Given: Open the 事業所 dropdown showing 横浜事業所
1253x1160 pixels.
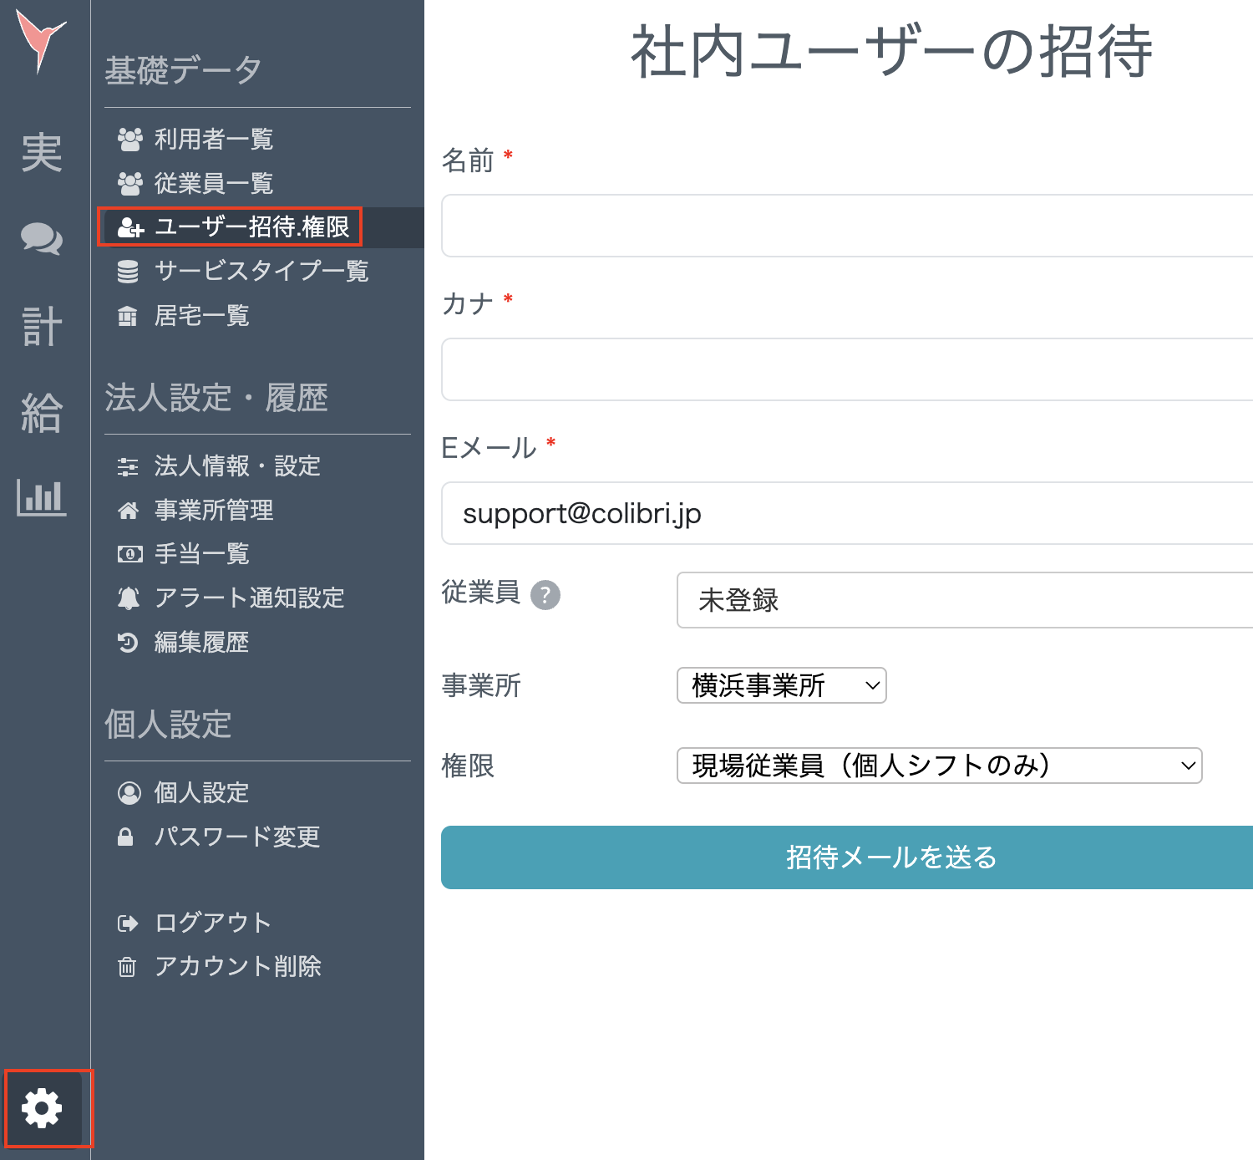Looking at the screenshot, I should 780,685.
